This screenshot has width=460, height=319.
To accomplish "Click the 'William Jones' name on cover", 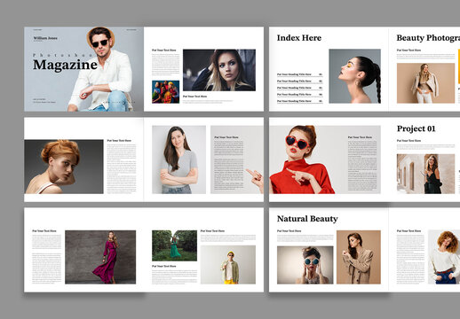I will (45, 38).
